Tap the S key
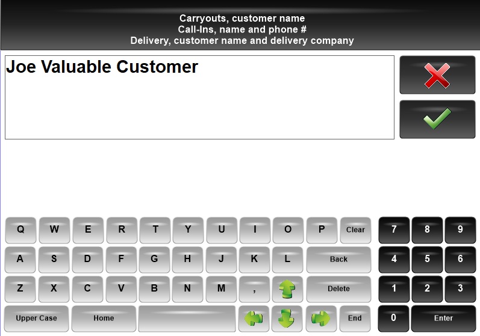This screenshot has height=336, width=480. pyautogui.click(x=54, y=259)
